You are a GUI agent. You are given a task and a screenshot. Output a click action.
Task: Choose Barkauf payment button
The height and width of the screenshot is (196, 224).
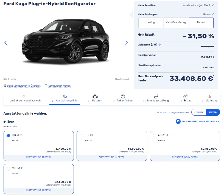coord(201,23)
